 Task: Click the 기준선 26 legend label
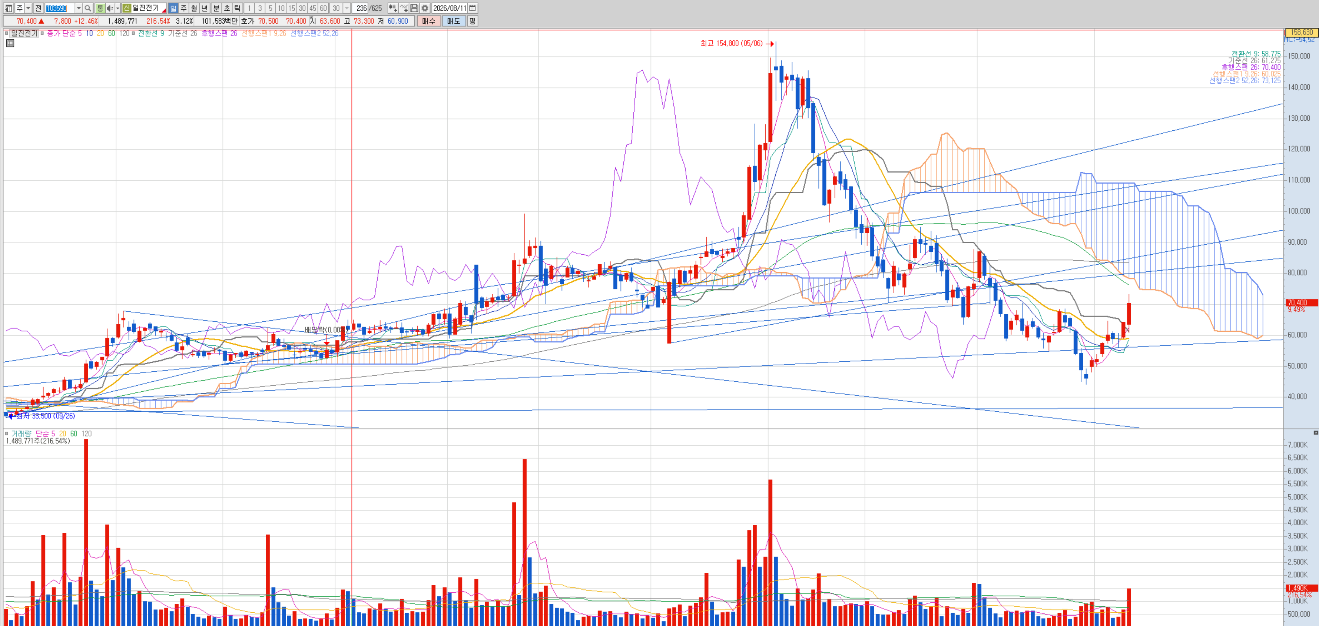coord(182,33)
